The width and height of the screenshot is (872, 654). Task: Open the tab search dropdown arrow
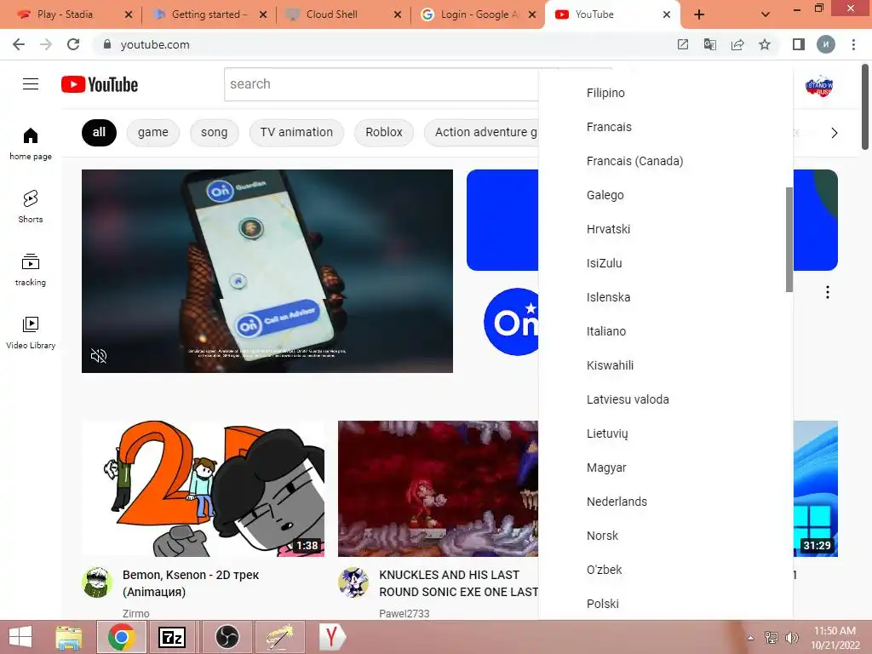766,15
